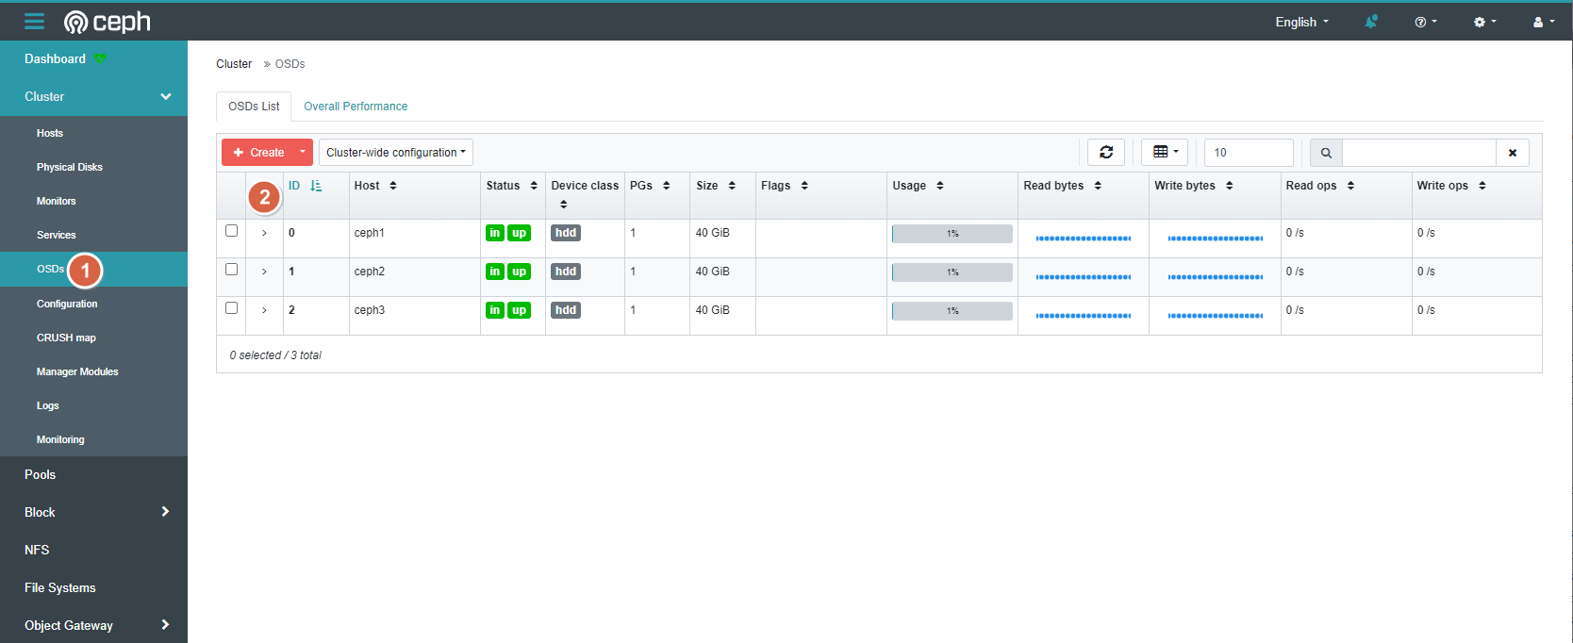1573x643 pixels.
Task: Click usage bar for ceph1 OSD
Action: 952,234
